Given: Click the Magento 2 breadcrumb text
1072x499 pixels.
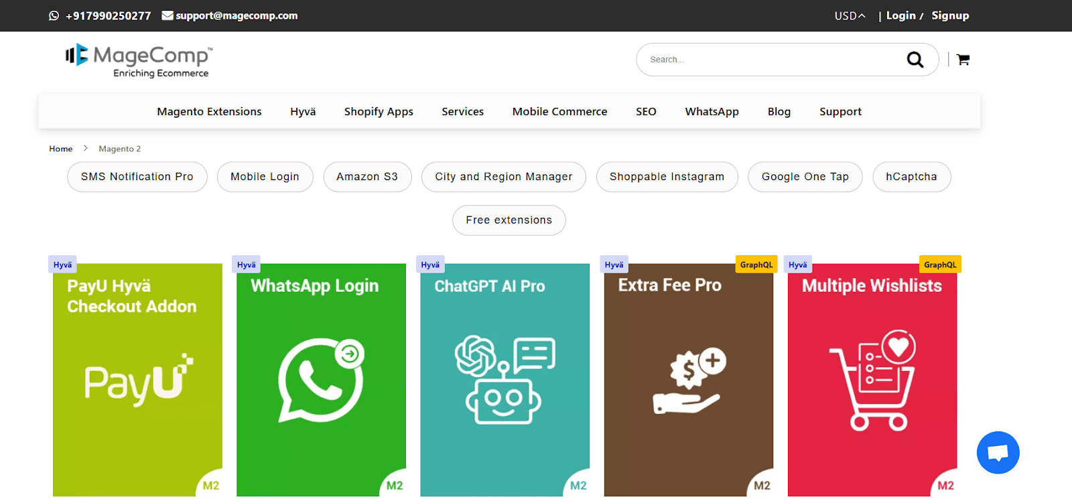Looking at the screenshot, I should pos(120,149).
